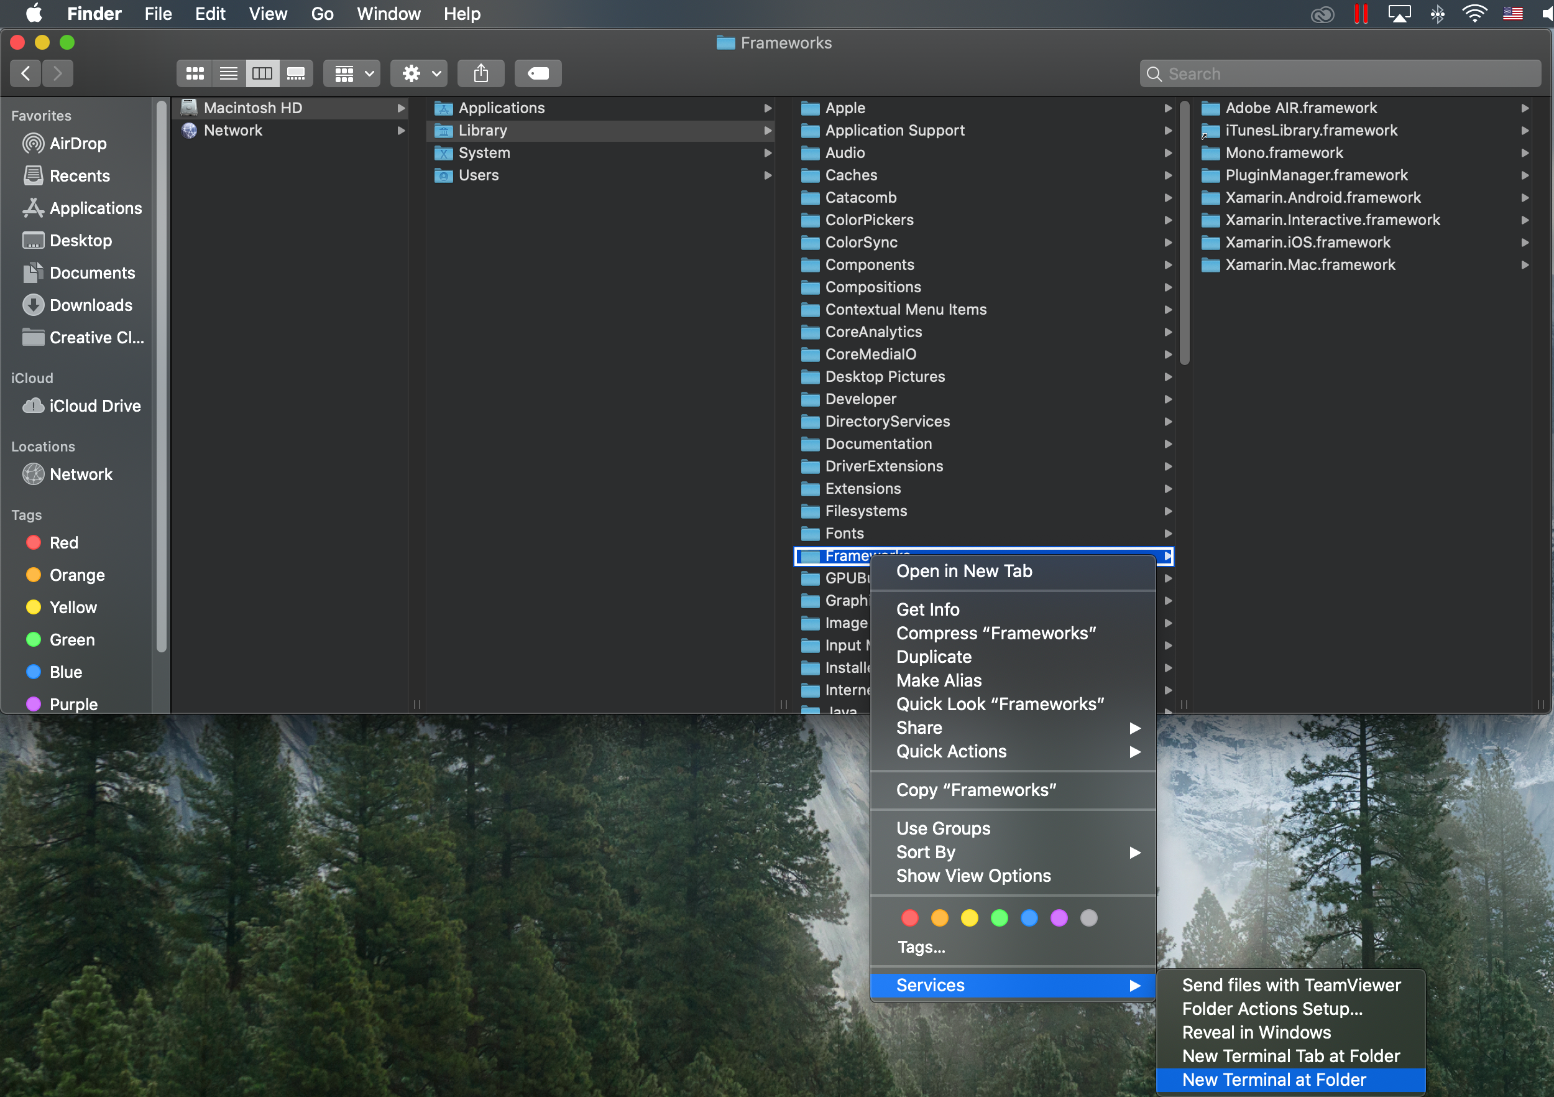The image size is (1554, 1097).
Task: Choose Reveal in Windows
Action: [1290, 1032]
